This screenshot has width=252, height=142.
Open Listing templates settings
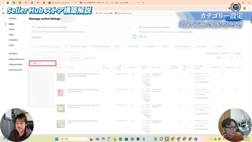point(16,64)
